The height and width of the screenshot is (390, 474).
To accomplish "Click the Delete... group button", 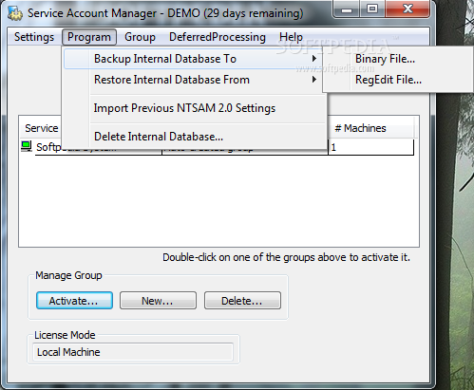I will tap(242, 301).
